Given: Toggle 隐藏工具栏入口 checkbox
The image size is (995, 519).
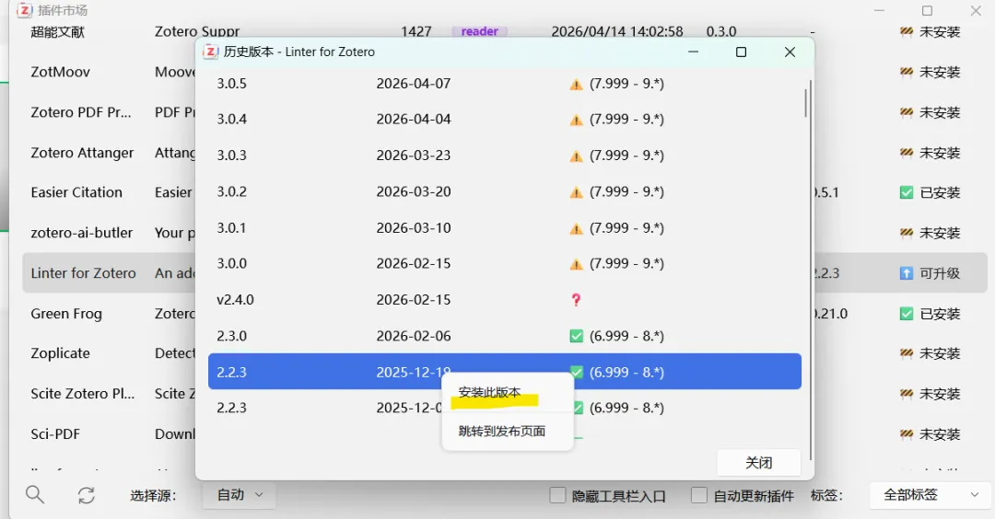Looking at the screenshot, I should click(557, 495).
